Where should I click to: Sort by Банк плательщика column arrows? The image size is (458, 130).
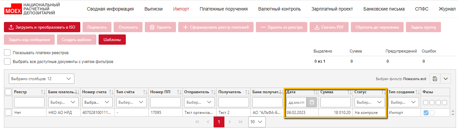click(x=77, y=92)
